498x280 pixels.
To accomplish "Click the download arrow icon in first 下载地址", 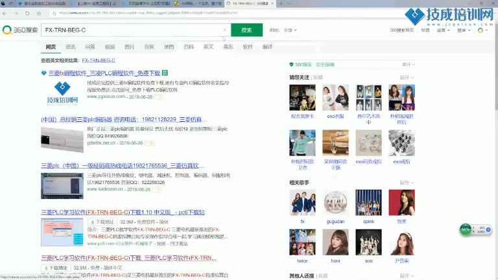I will coord(93,222).
